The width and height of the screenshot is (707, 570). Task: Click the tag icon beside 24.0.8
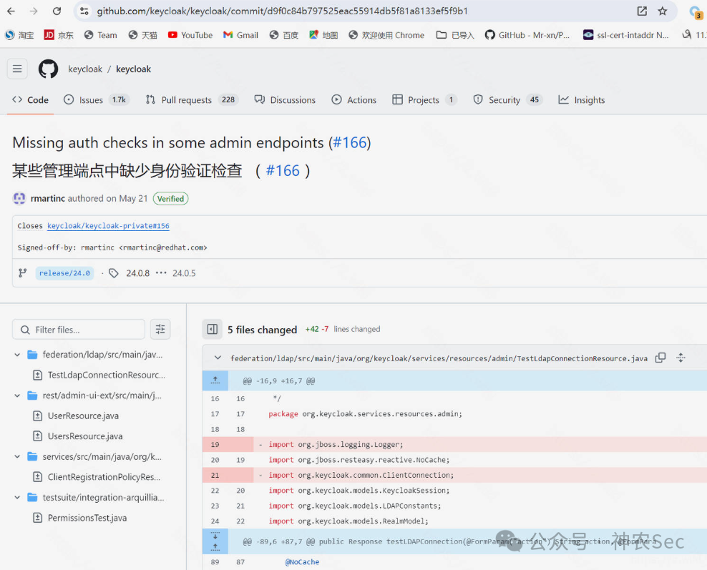tap(114, 273)
